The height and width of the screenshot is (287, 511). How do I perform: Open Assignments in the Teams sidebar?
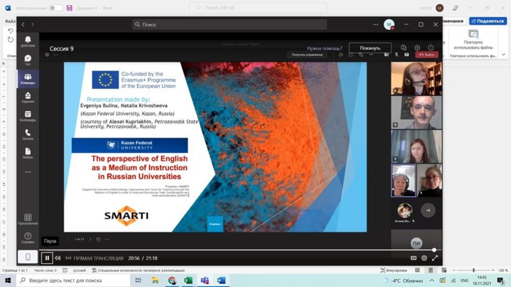[x=28, y=97]
